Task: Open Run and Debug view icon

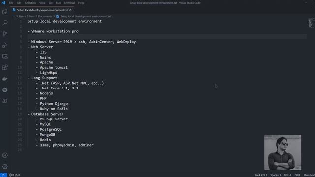Action: coord(5,45)
